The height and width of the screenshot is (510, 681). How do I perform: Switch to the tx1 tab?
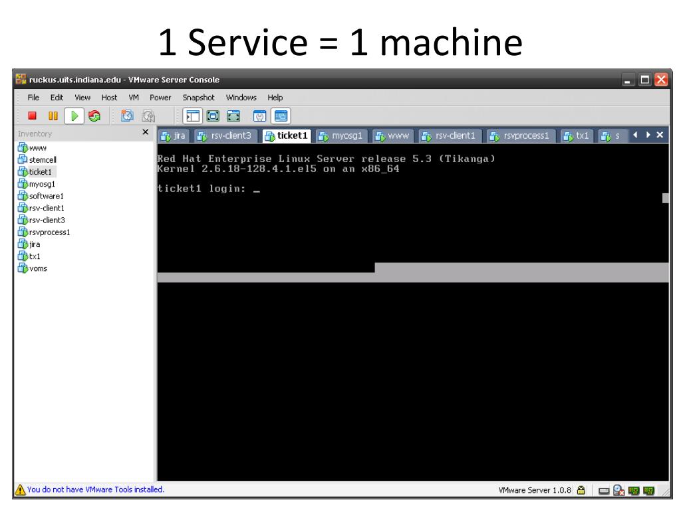click(577, 135)
